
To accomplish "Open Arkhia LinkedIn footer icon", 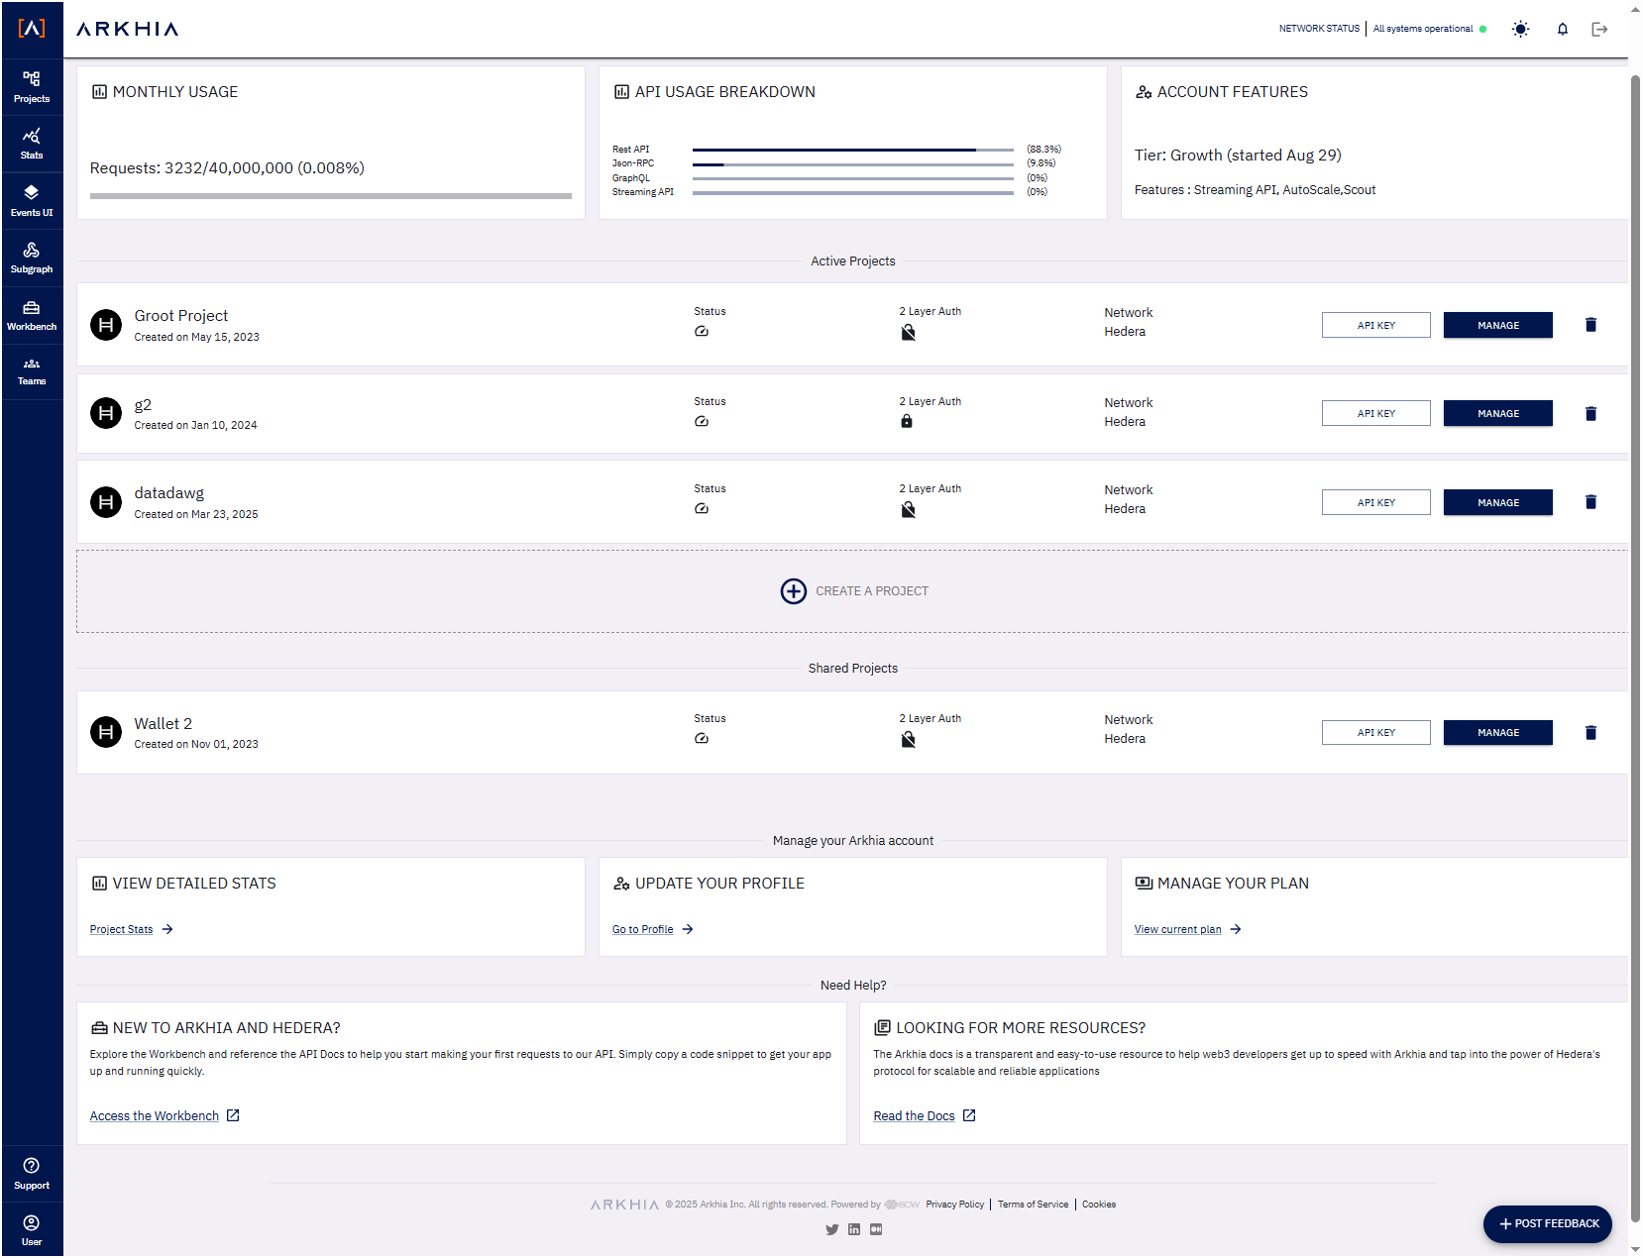I will coord(853,1229).
